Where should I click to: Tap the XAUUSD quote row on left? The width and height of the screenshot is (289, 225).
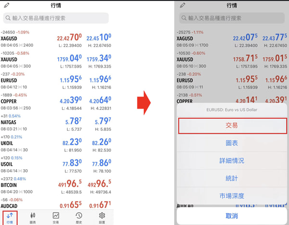click(x=56, y=59)
